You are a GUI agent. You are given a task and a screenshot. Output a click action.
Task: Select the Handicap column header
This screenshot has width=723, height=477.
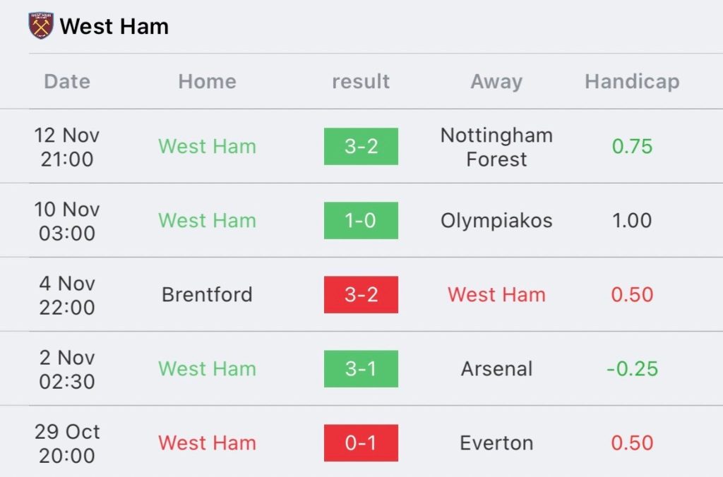point(632,82)
